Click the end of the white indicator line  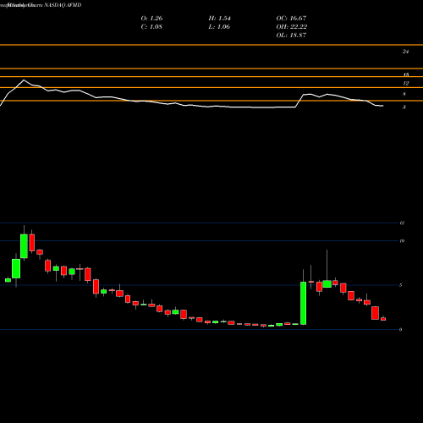click(x=382, y=106)
